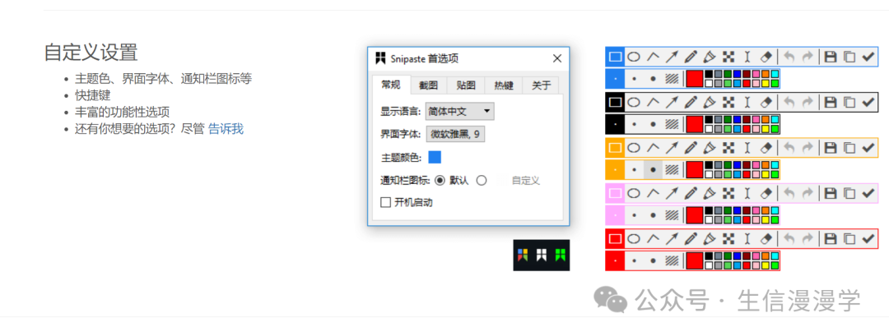The height and width of the screenshot is (336, 889).
Task: Click the large red color swatch in the black-themed toolbar
Action: pos(695,124)
